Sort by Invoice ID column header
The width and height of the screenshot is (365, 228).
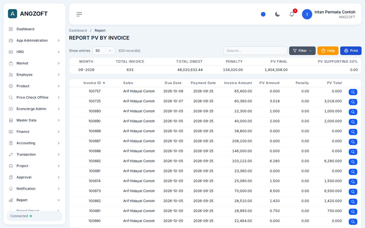94,83
